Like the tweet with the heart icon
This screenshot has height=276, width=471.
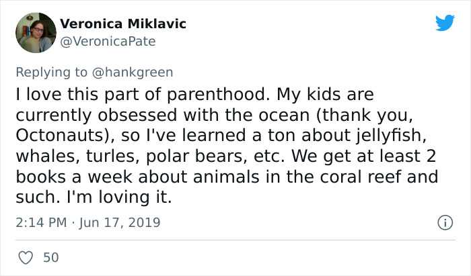coord(26,257)
